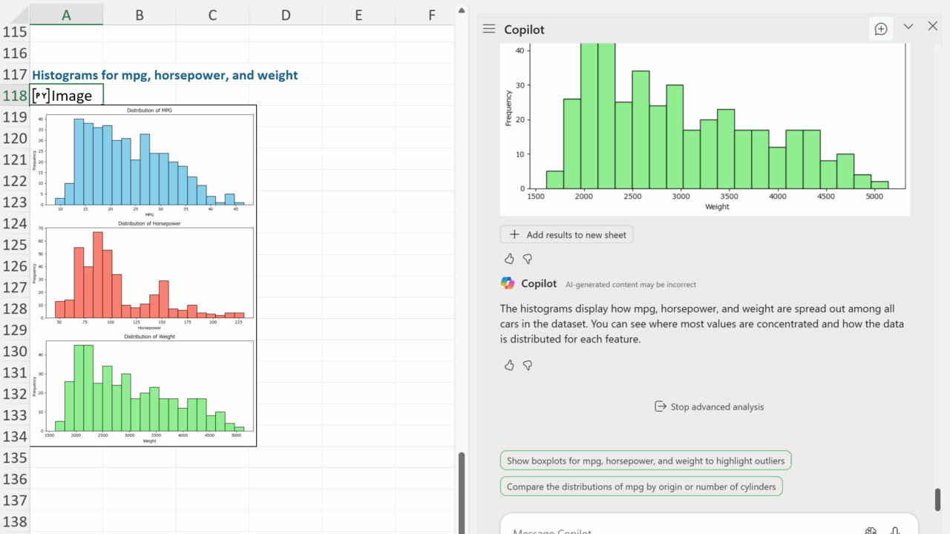
Task: Select column B header
Action: click(139, 15)
